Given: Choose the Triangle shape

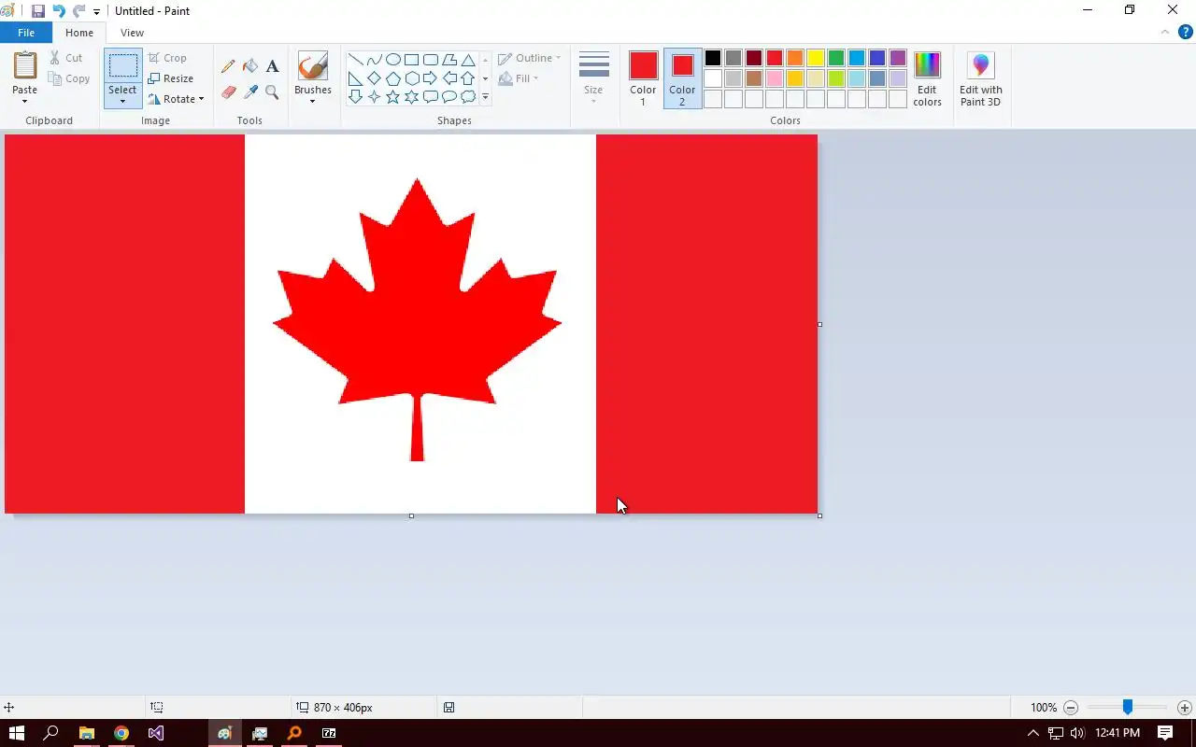Looking at the screenshot, I should point(468,60).
